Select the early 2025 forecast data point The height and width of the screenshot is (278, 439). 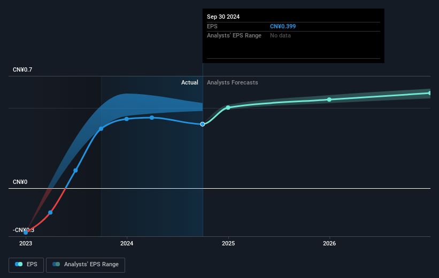point(228,107)
